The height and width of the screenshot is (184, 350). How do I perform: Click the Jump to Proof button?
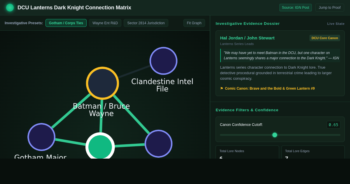coord(330,8)
